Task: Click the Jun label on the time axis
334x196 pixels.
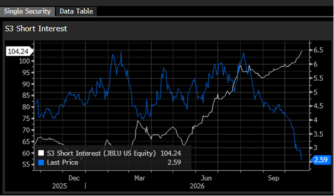Action: pyautogui.click(x=206, y=178)
